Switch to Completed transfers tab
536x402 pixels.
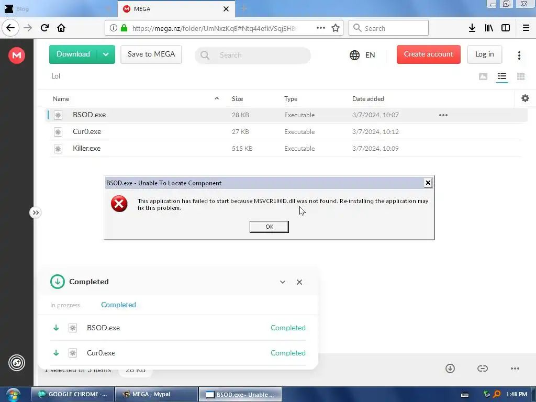click(x=118, y=305)
